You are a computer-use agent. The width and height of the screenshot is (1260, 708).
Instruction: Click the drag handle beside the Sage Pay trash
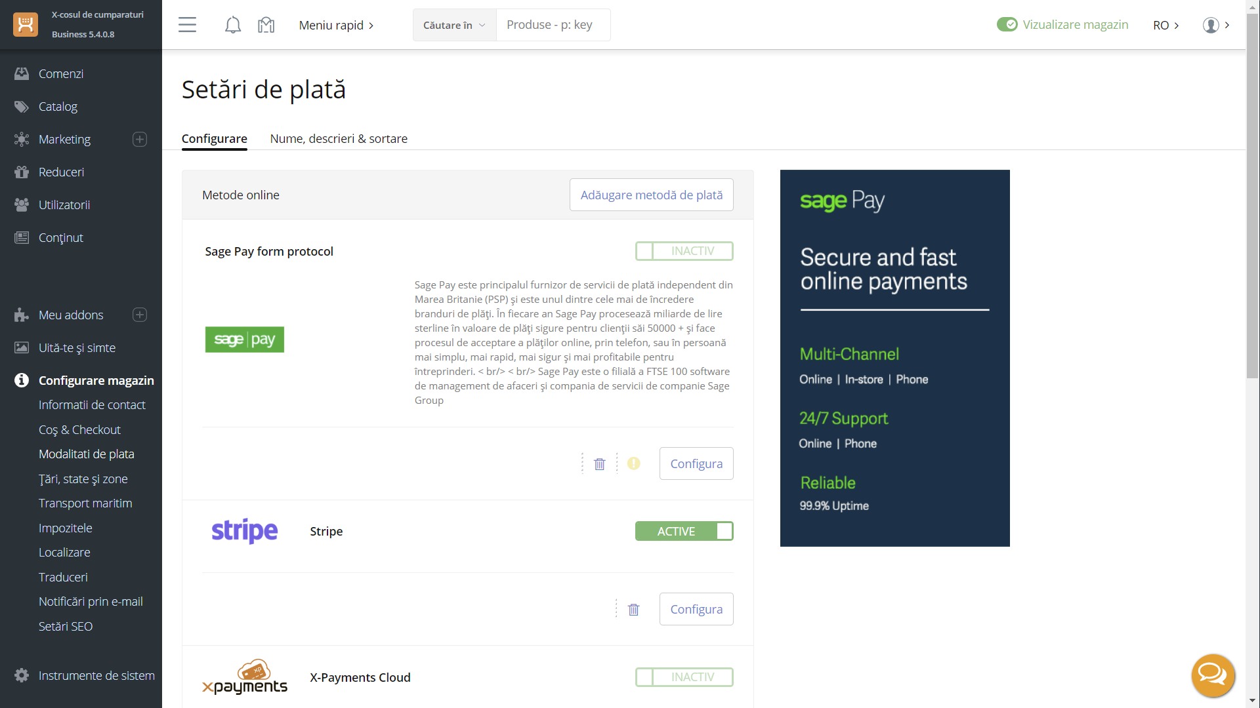pos(582,463)
